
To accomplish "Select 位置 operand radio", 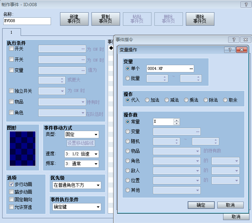I will pyautogui.click(x=128, y=180).
